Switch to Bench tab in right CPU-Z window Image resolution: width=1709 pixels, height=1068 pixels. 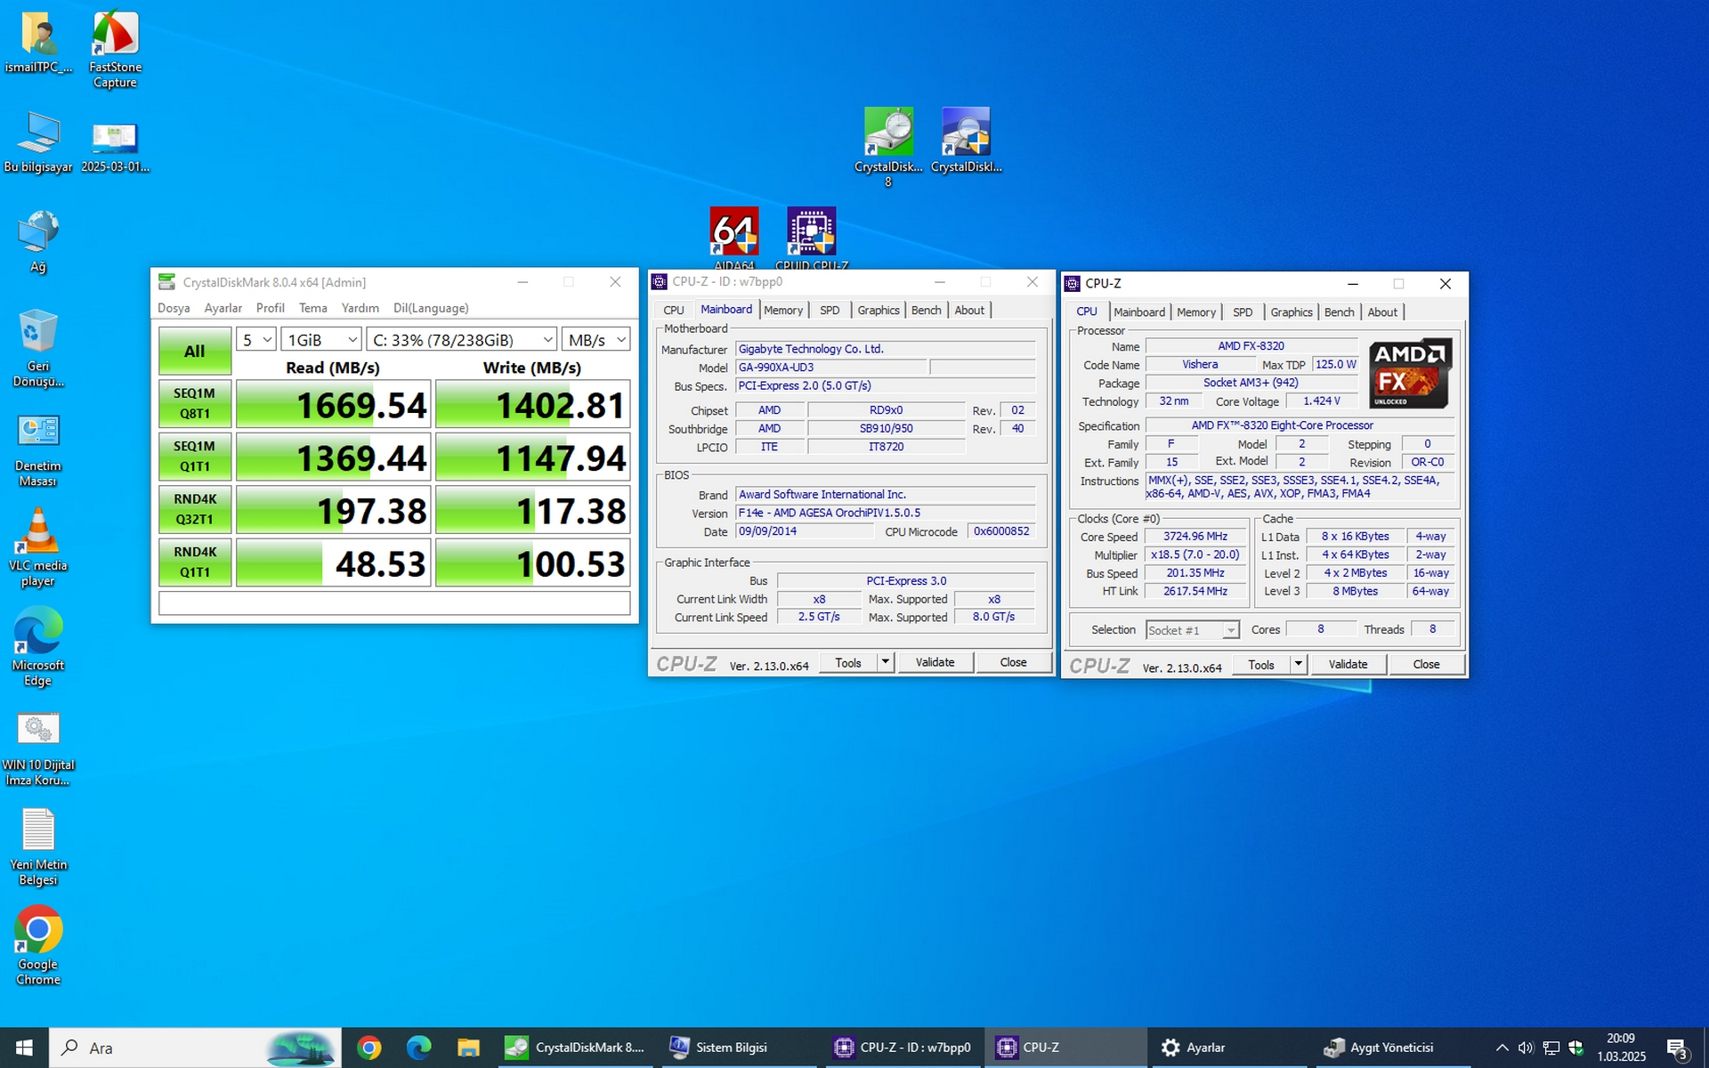click(x=1339, y=312)
